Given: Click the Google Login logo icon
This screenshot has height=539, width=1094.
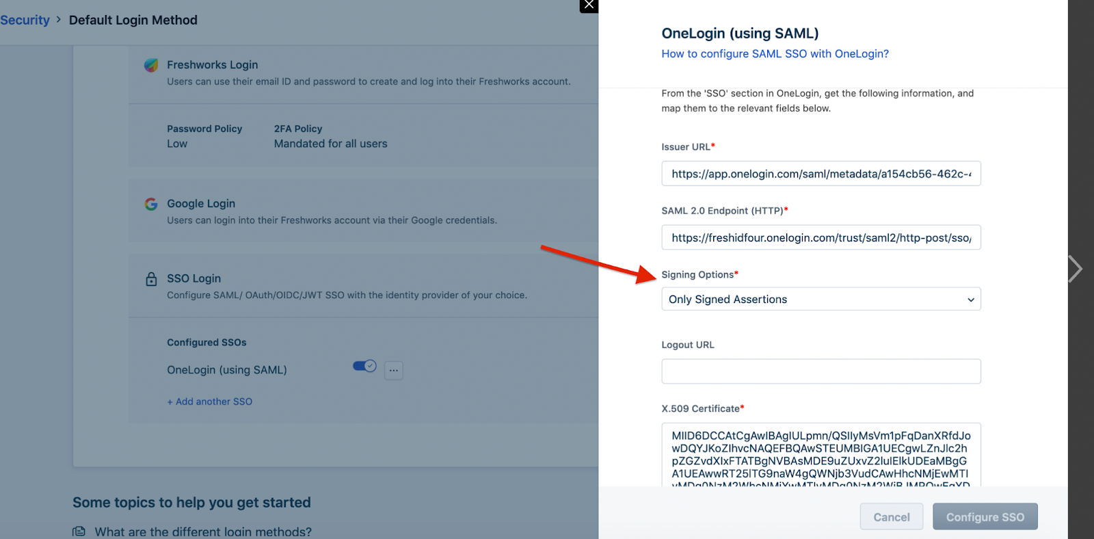Looking at the screenshot, I should click(151, 204).
